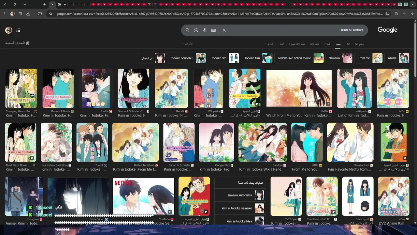Open the فيديوهات (Videos) tab

(x=315, y=44)
